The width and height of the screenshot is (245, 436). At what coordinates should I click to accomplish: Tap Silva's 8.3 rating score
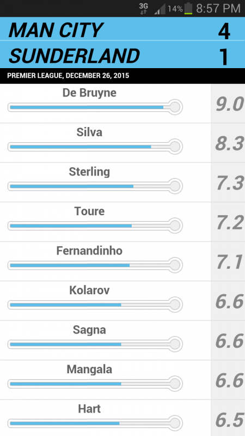pos(229,143)
